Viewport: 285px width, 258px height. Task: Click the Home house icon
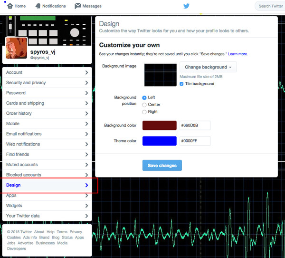click(x=10, y=6)
